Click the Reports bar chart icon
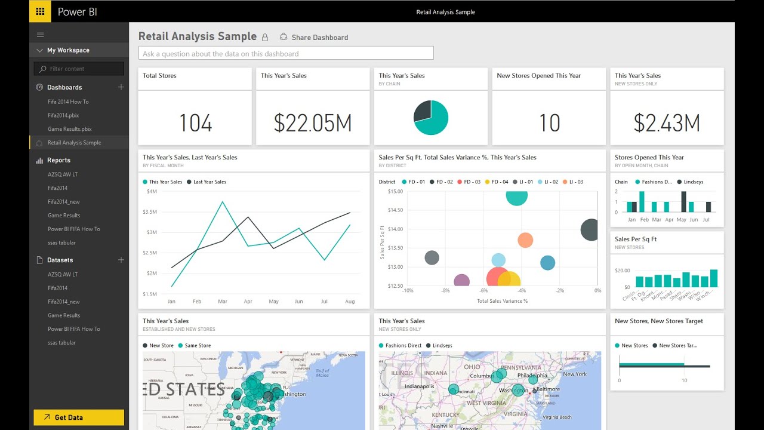The height and width of the screenshot is (430, 764). coord(39,160)
